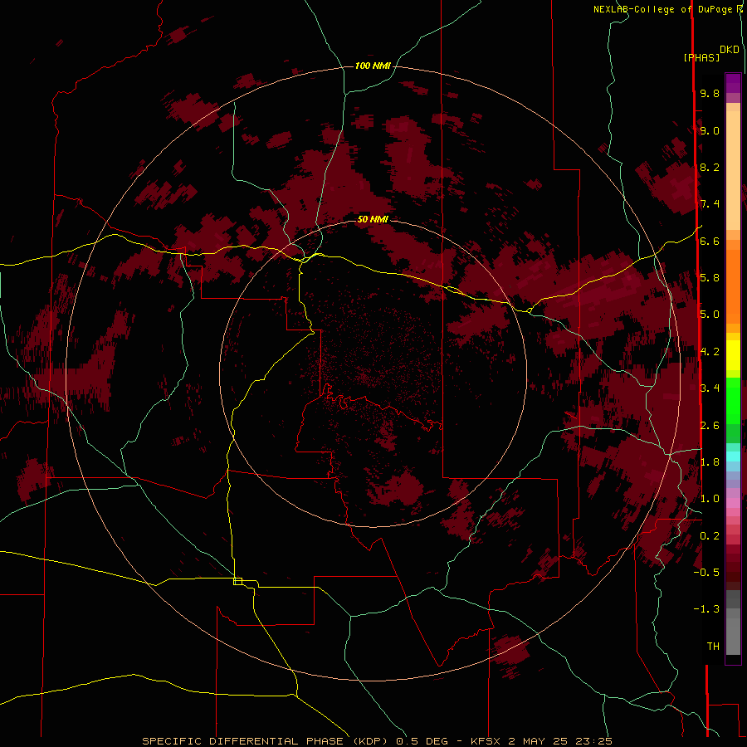The width and height of the screenshot is (747, 747).
Task: Click the 7.4 legend value
Action: tap(710, 204)
